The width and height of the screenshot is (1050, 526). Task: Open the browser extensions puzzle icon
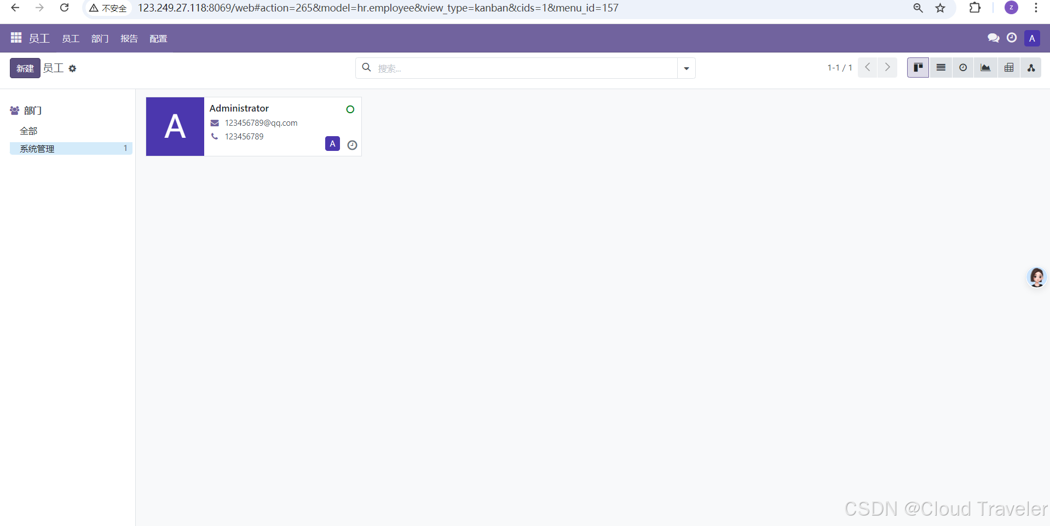pos(974,8)
